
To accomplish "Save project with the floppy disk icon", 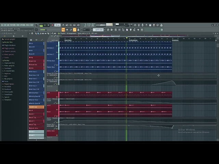I will click(x=150, y=25).
